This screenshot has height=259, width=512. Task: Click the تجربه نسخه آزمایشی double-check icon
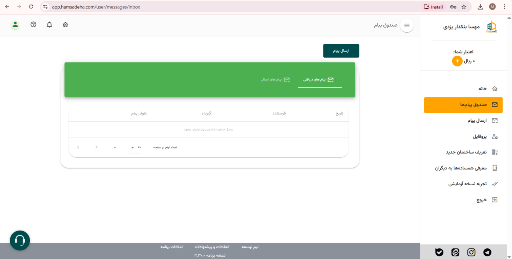click(x=494, y=184)
